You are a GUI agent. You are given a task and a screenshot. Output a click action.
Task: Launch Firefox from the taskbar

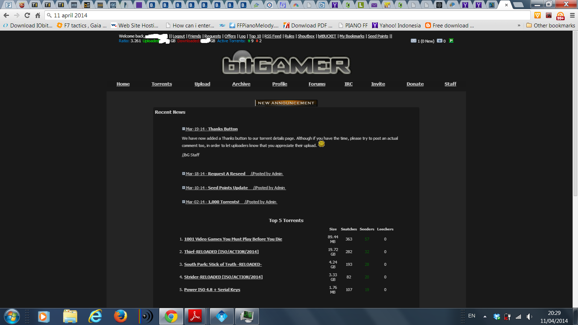click(x=121, y=317)
